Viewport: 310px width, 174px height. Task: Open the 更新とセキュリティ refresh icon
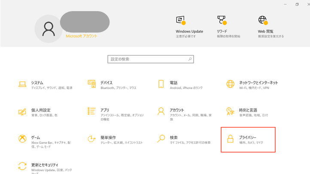pyautogui.click(x=22, y=166)
